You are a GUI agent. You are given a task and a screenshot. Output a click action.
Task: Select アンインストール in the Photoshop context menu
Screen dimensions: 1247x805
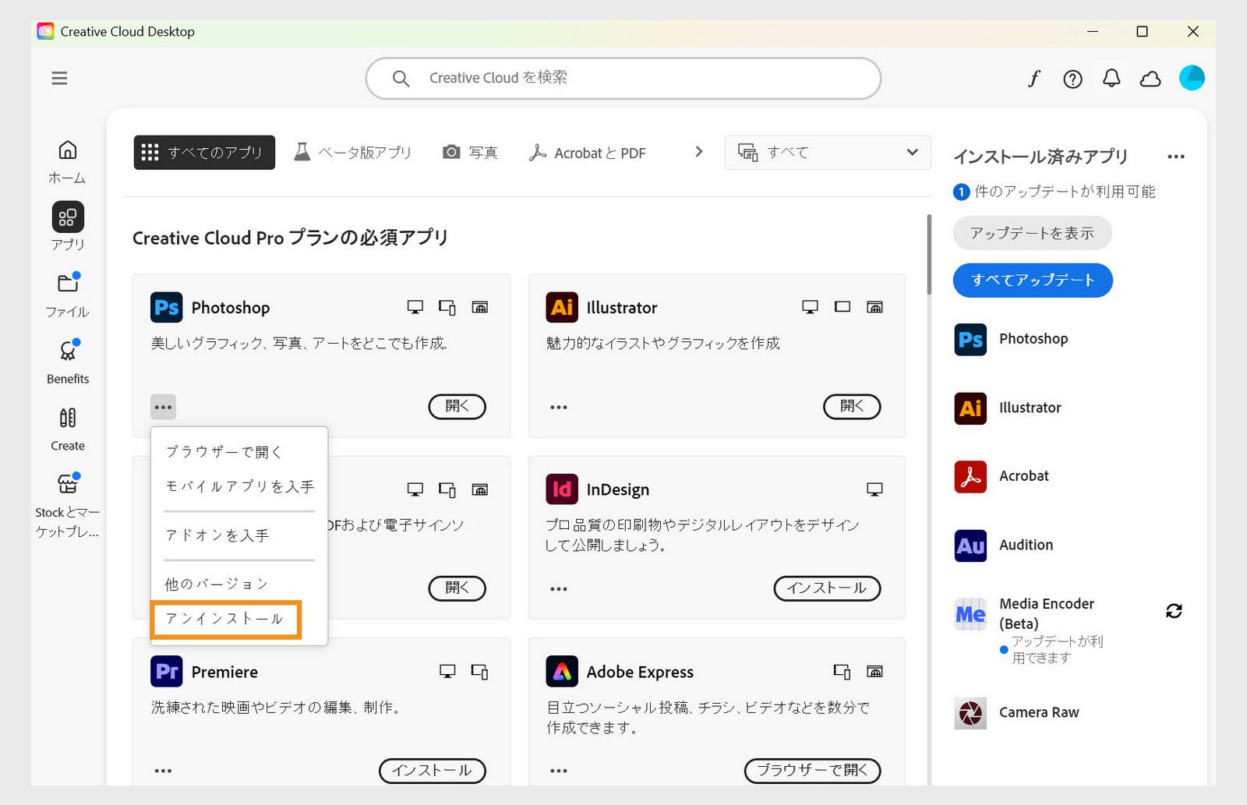tap(225, 620)
